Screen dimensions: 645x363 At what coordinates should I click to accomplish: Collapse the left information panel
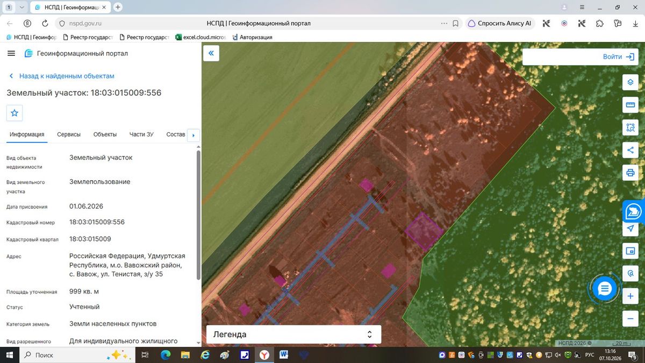point(211,53)
